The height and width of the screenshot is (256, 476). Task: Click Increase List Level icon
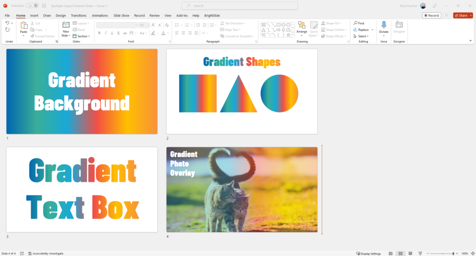point(205,25)
